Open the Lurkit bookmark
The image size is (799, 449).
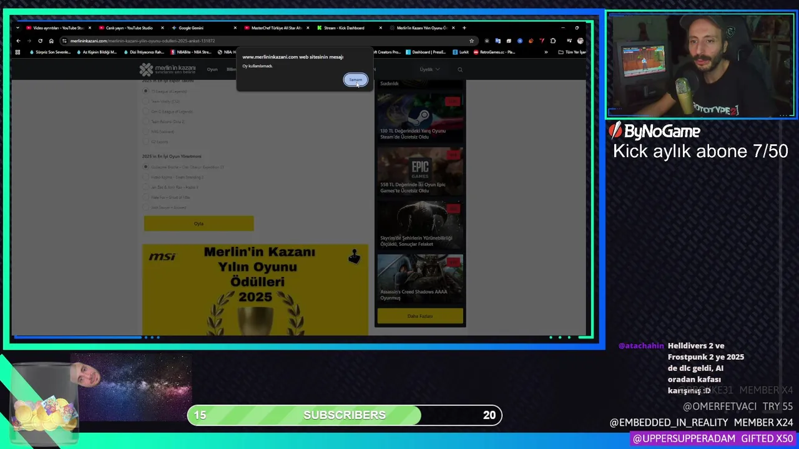coord(461,52)
